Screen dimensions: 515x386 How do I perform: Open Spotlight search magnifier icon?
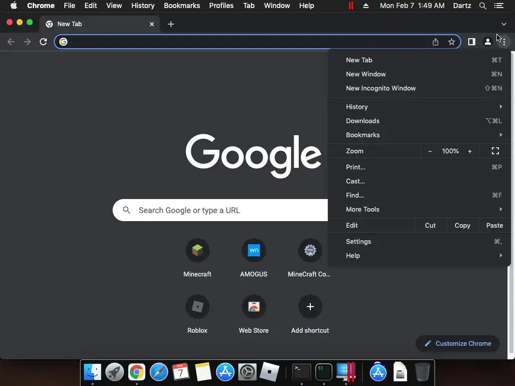(483, 6)
